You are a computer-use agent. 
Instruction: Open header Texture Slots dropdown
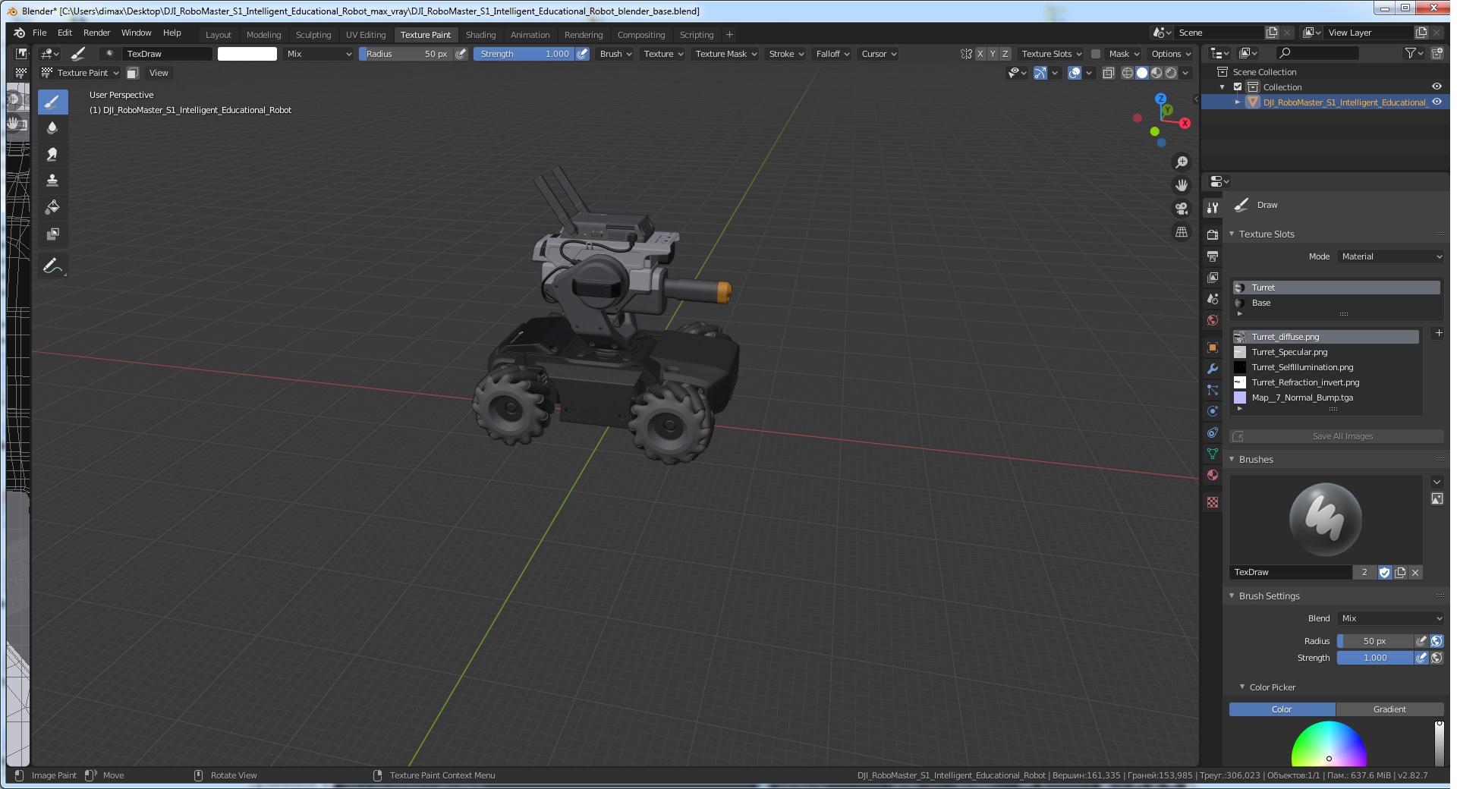pyautogui.click(x=1051, y=54)
